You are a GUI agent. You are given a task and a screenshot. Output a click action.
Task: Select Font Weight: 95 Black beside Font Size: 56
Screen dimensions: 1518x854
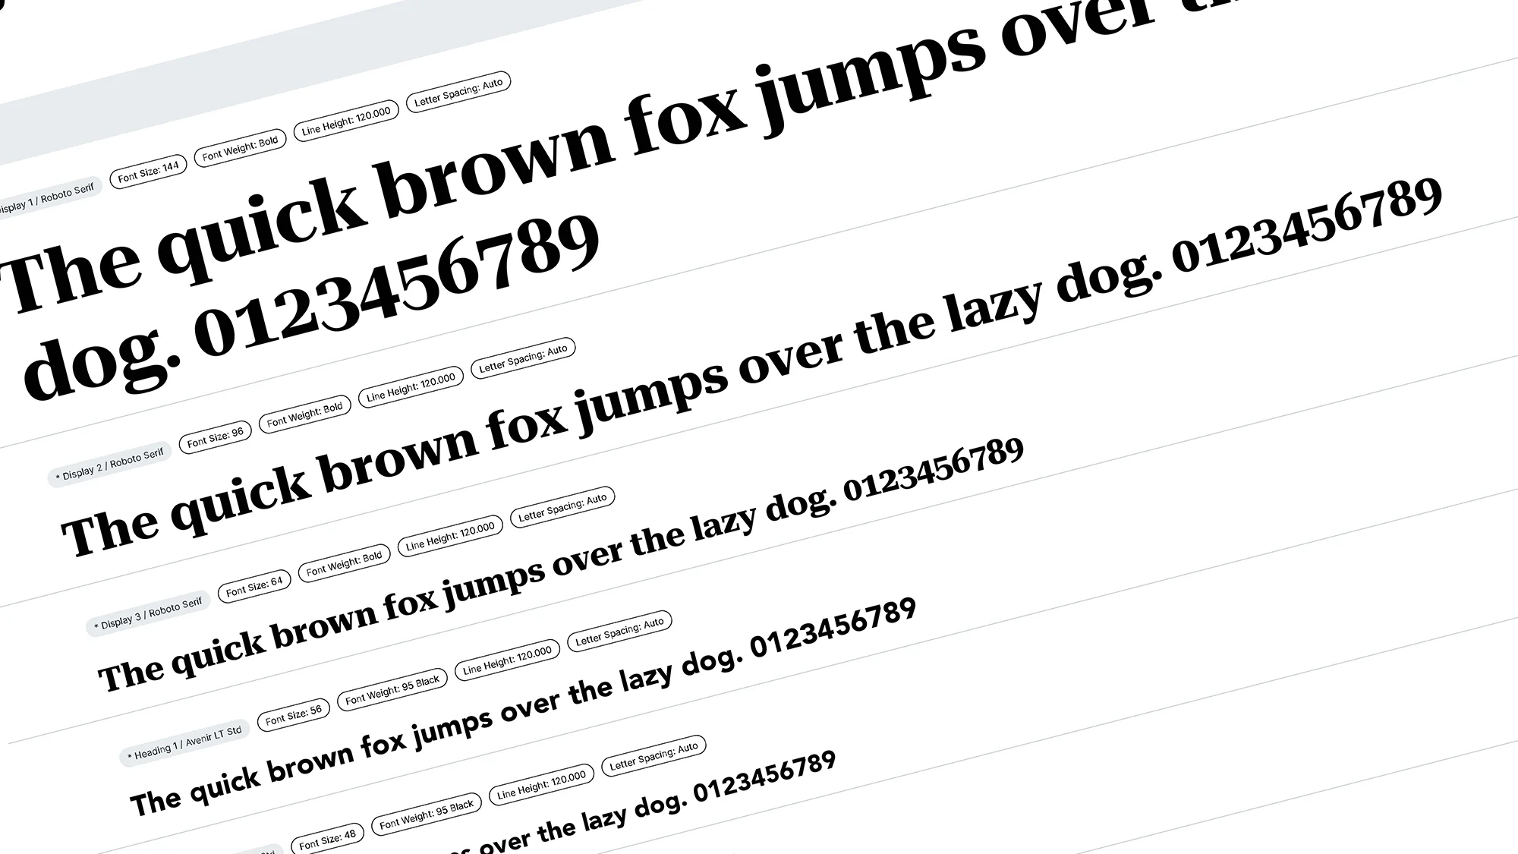click(392, 690)
